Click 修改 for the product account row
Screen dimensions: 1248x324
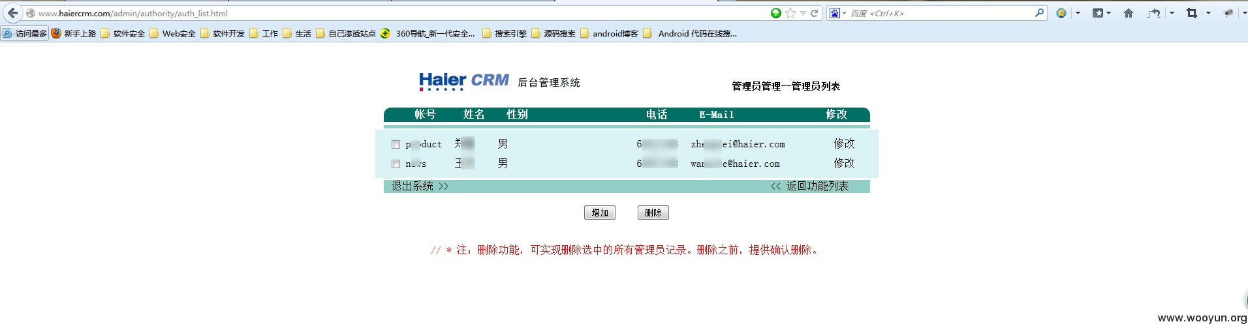(844, 143)
